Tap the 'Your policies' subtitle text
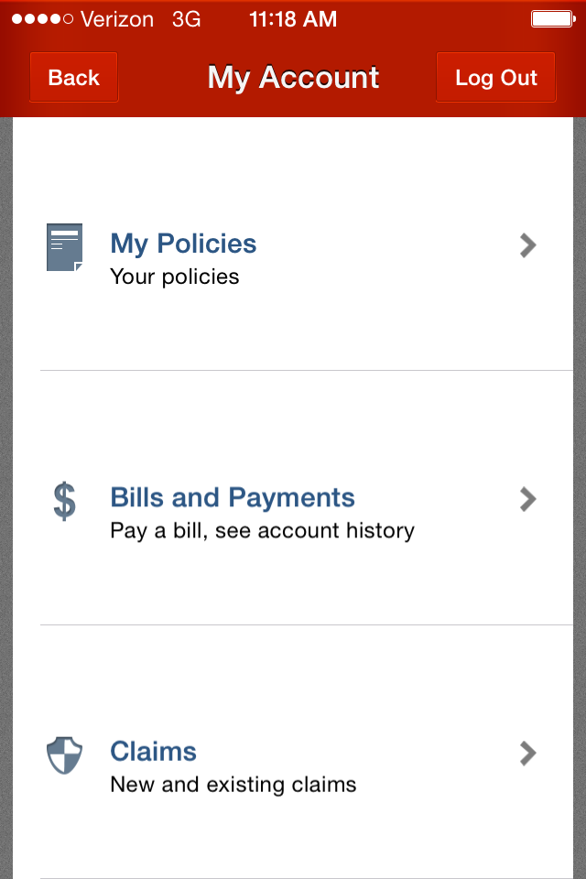This screenshot has width=586, height=879. (x=174, y=277)
